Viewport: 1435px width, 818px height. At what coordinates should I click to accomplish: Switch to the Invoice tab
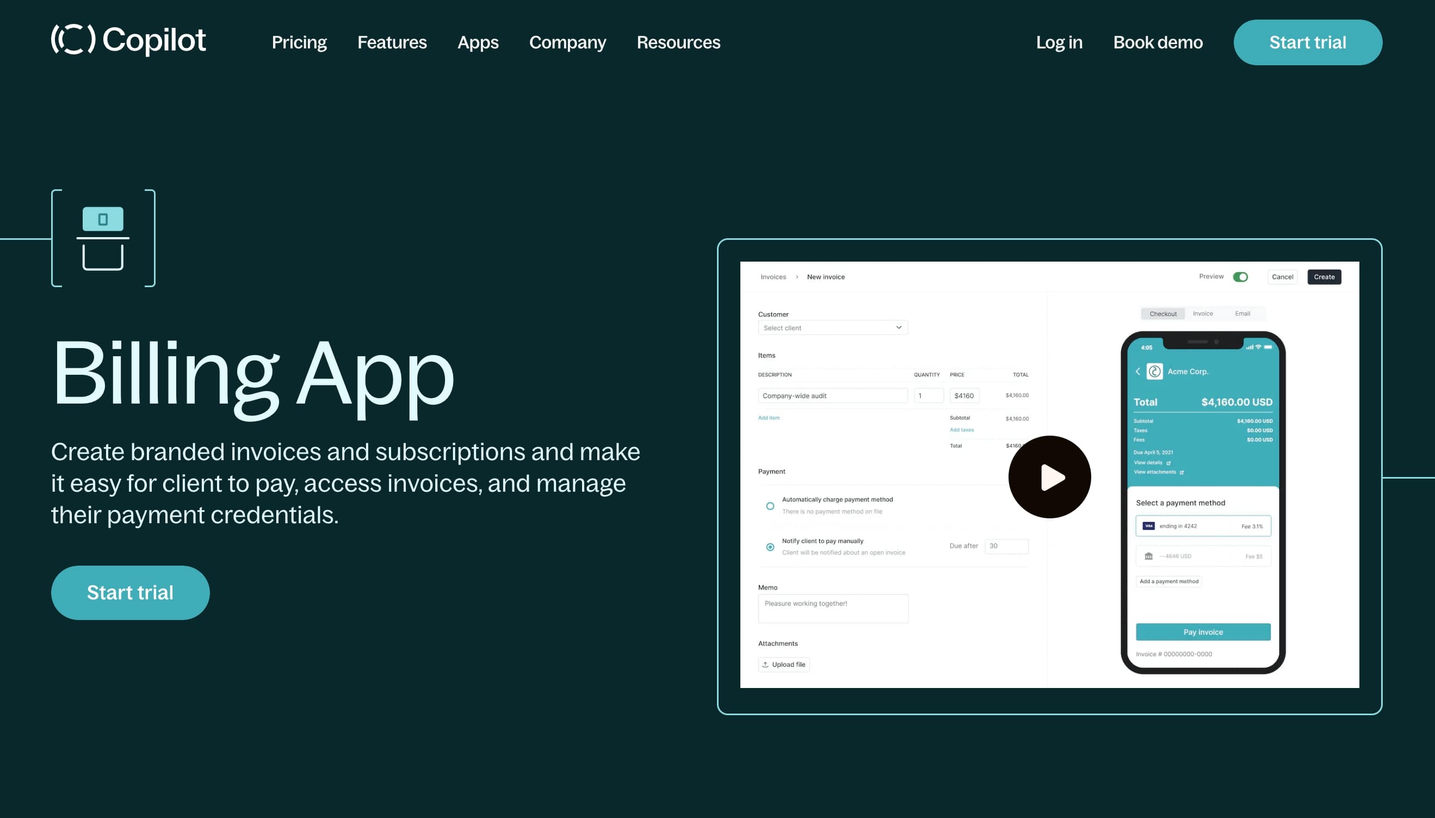coord(1203,313)
